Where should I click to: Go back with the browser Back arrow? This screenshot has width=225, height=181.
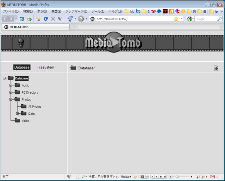(x=5, y=19)
